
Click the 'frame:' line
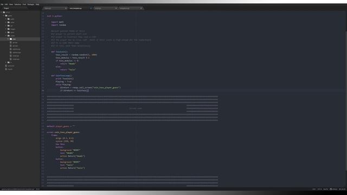[54, 135]
